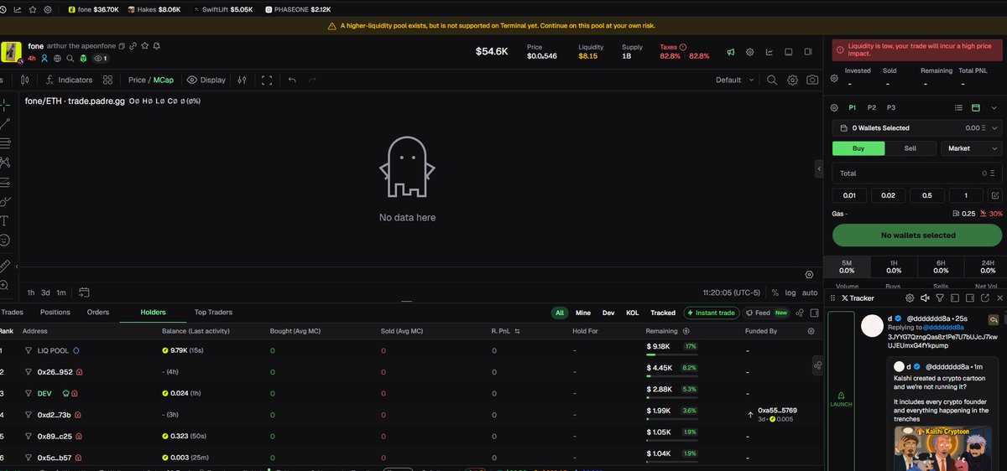Choose the 0.5 quick amount

tap(926, 195)
